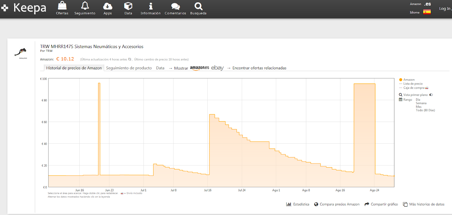Image resolution: width=452 pixels, height=215 pixels.
Task: Click the Ago 1 axis label
Action: tap(276, 190)
